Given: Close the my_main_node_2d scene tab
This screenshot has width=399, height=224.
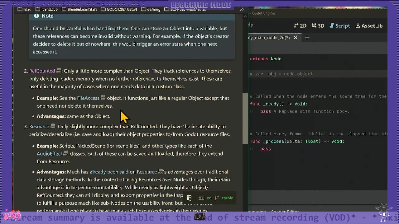Looking at the screenshot, I should (x=296, y=38).
